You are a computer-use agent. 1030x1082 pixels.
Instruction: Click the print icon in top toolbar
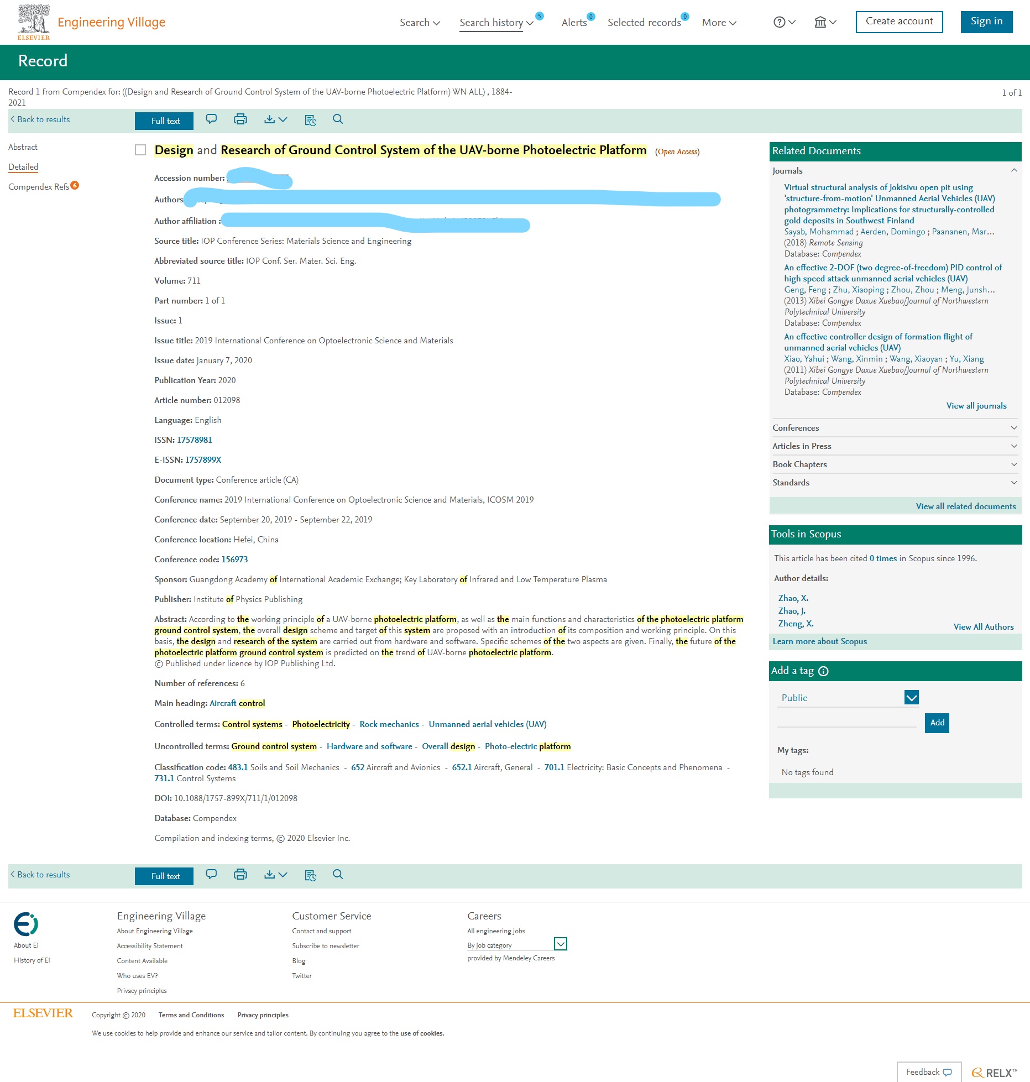point(240,119)
